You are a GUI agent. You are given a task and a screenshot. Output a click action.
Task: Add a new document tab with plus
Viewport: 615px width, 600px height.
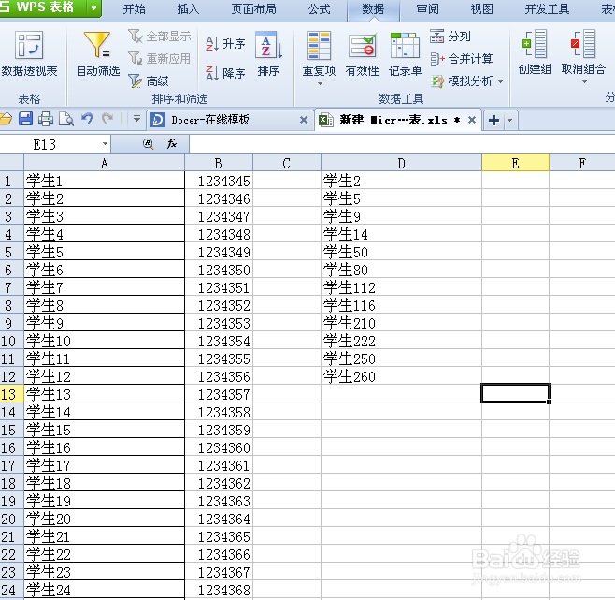point(494,120)
